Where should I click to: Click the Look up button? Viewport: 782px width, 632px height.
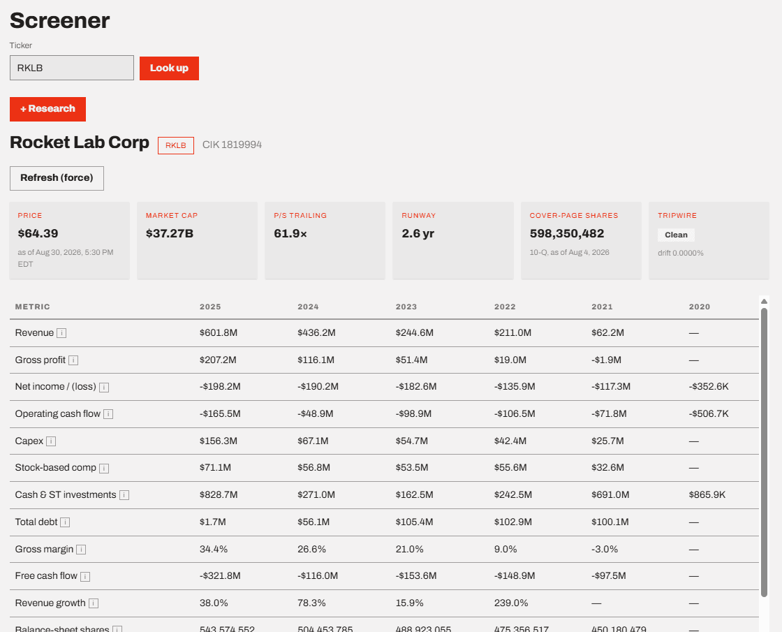[169, 68]
